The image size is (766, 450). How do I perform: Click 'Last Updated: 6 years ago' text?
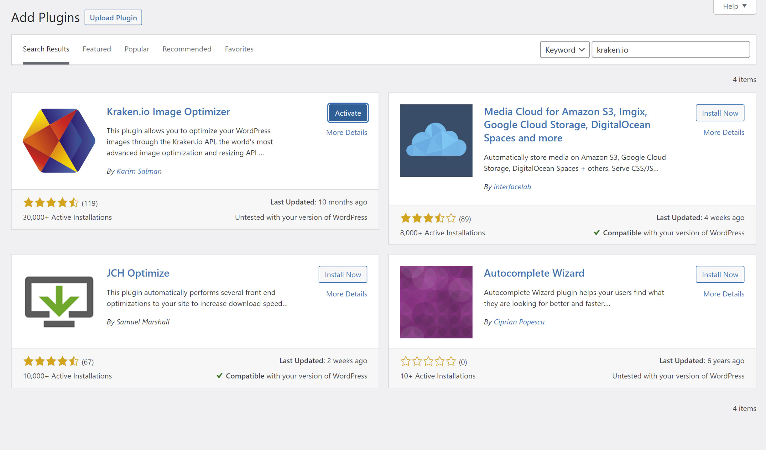pyautogui.click(x=702, y=361)
